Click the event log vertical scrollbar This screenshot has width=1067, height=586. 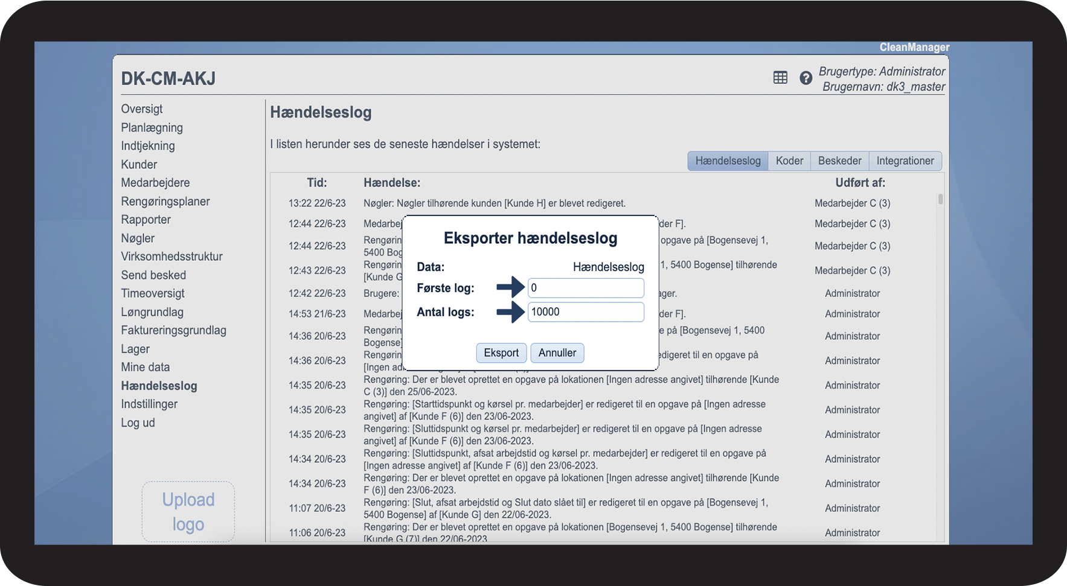940,199
